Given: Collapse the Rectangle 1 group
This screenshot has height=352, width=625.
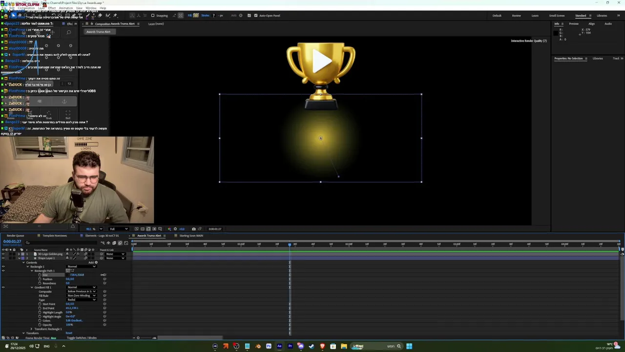Looking at the screenshot, I should pyautogui.click(x=28, y=266).
